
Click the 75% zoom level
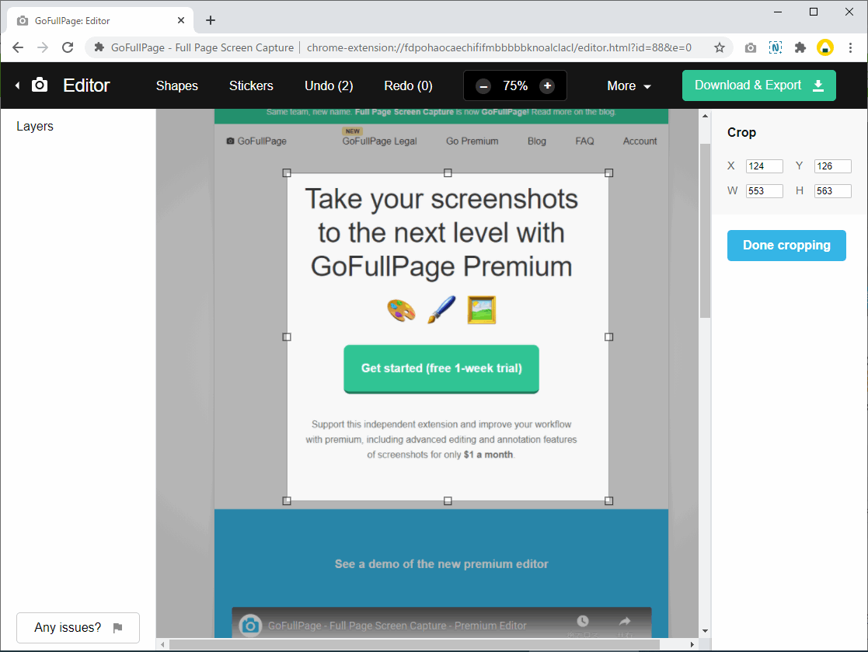515,85
